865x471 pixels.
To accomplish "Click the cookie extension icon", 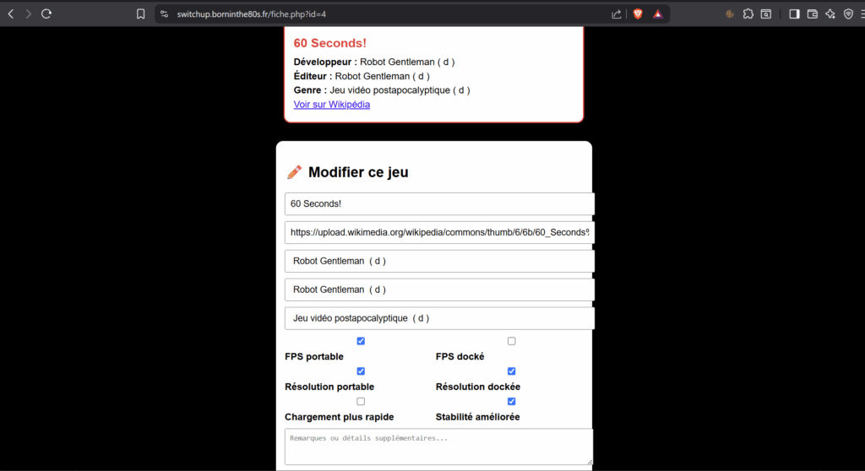I will click(730, 14).
